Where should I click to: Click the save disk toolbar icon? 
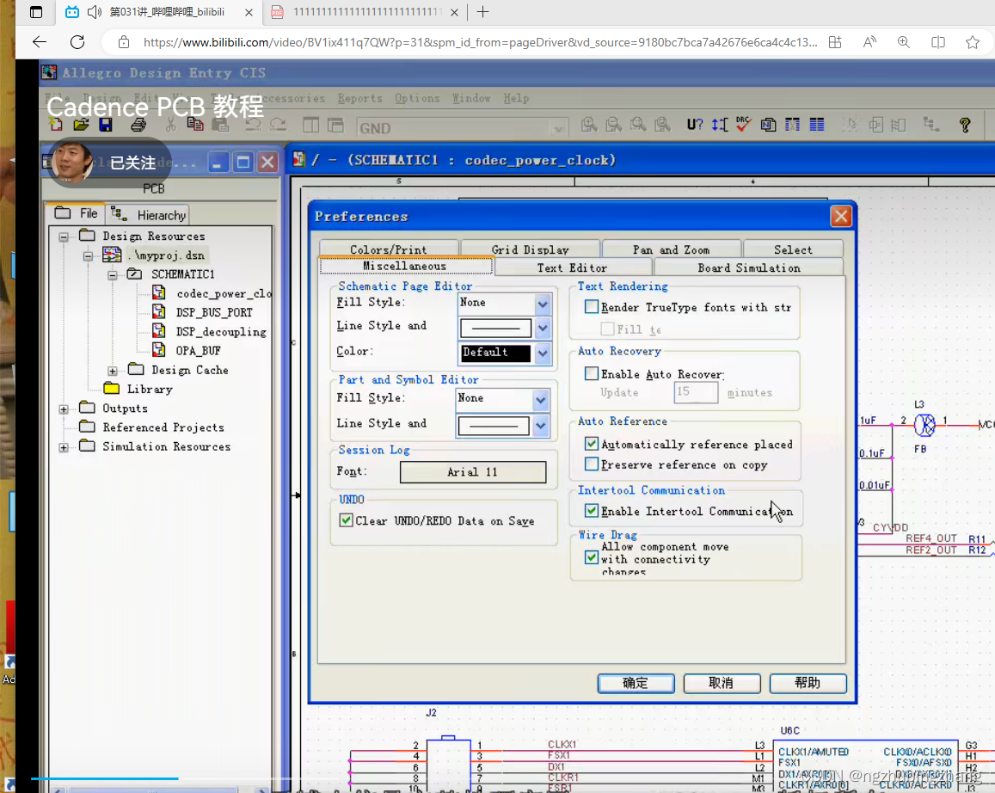point(105,125)
